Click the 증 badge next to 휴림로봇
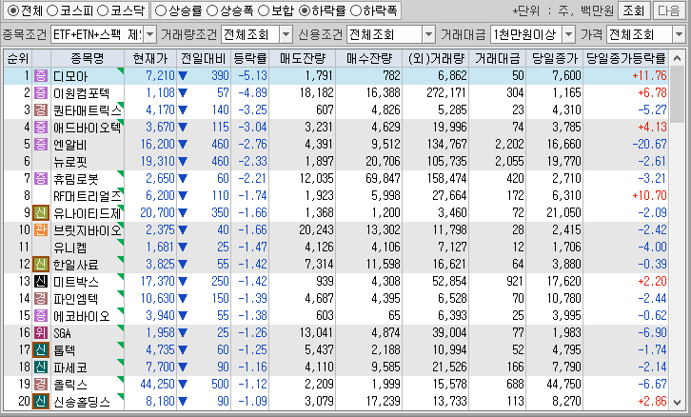Screen dimensions: 691x417 (x=41, y=179)
